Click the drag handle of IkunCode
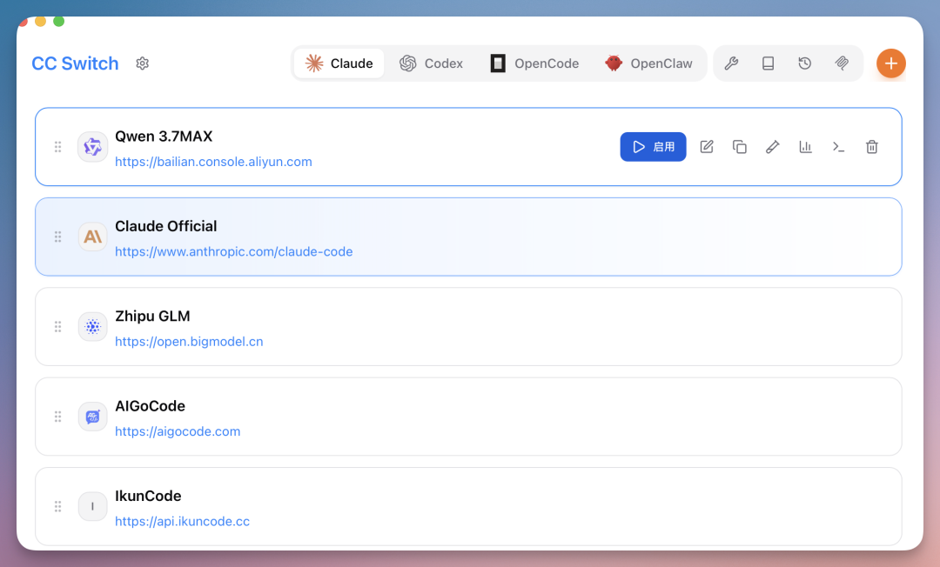The image size is (940, 567). pyautogui.click(x=58, y=506)
